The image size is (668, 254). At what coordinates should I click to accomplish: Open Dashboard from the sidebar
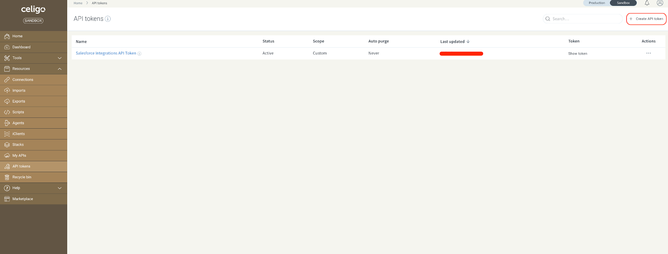[x=33, y=47]
